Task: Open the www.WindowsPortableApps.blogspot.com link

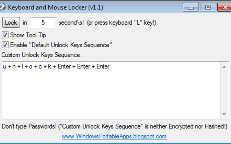Action: [114, 136]
